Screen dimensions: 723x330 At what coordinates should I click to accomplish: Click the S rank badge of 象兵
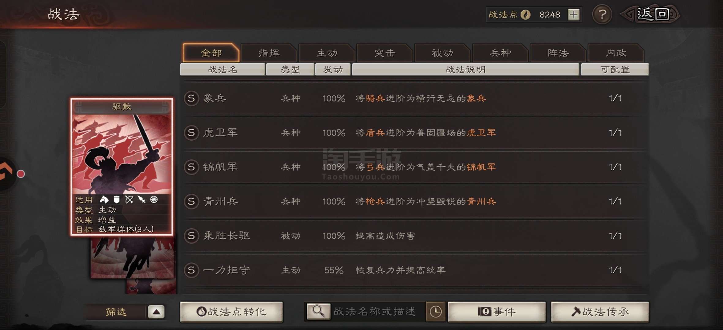(x=191, y=98)
